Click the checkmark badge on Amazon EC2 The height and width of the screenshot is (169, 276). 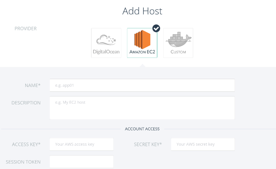pos(156,28)
